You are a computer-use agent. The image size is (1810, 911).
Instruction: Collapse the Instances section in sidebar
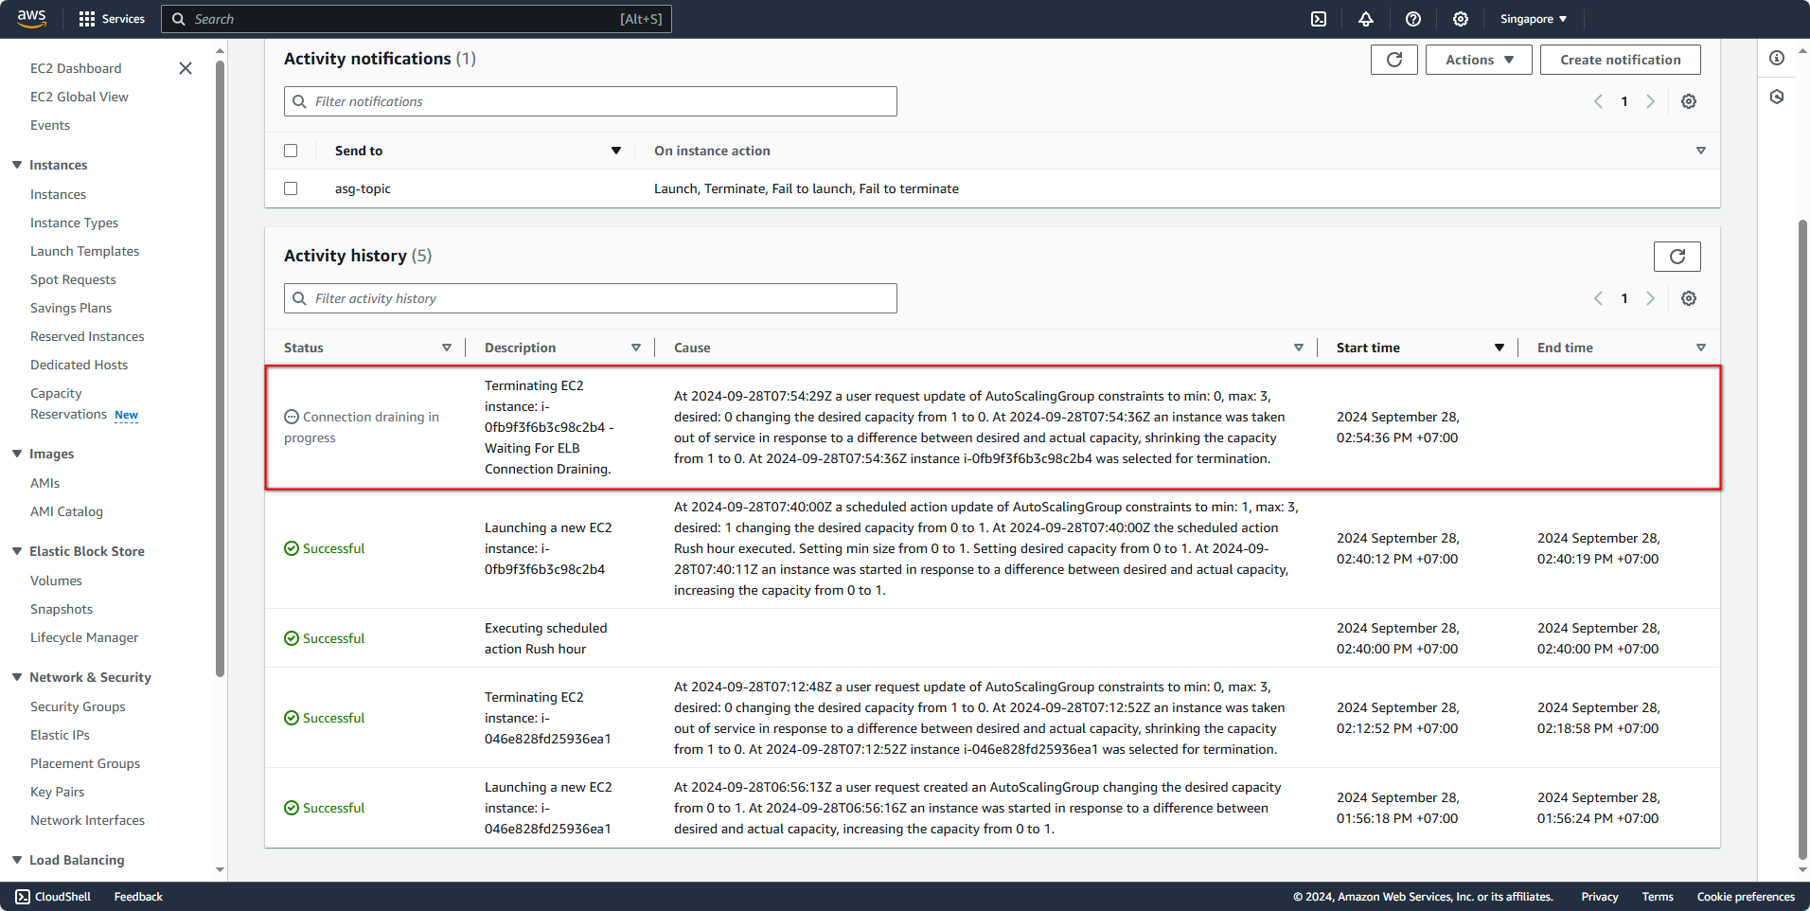[x=16, y=165]
